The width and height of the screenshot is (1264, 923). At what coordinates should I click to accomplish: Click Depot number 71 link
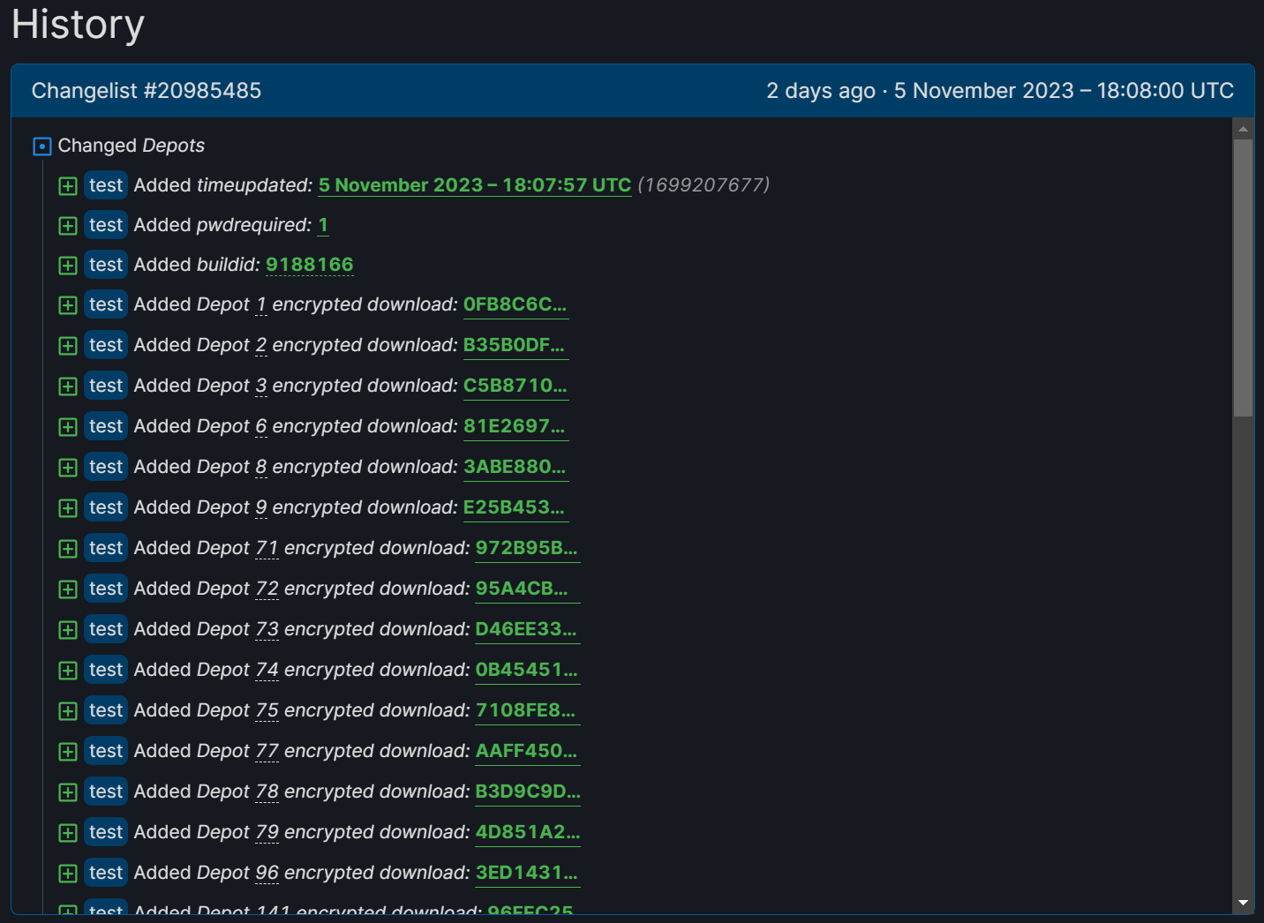[267, 548]
